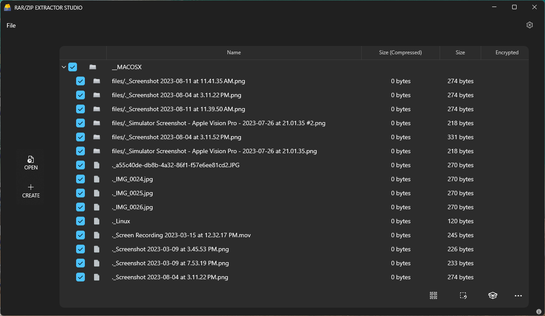Select the ._IMG_0026.jpg file name
The height and width of the screenshot is (316, 545).
pyautogui.click(x=133, y=207)
